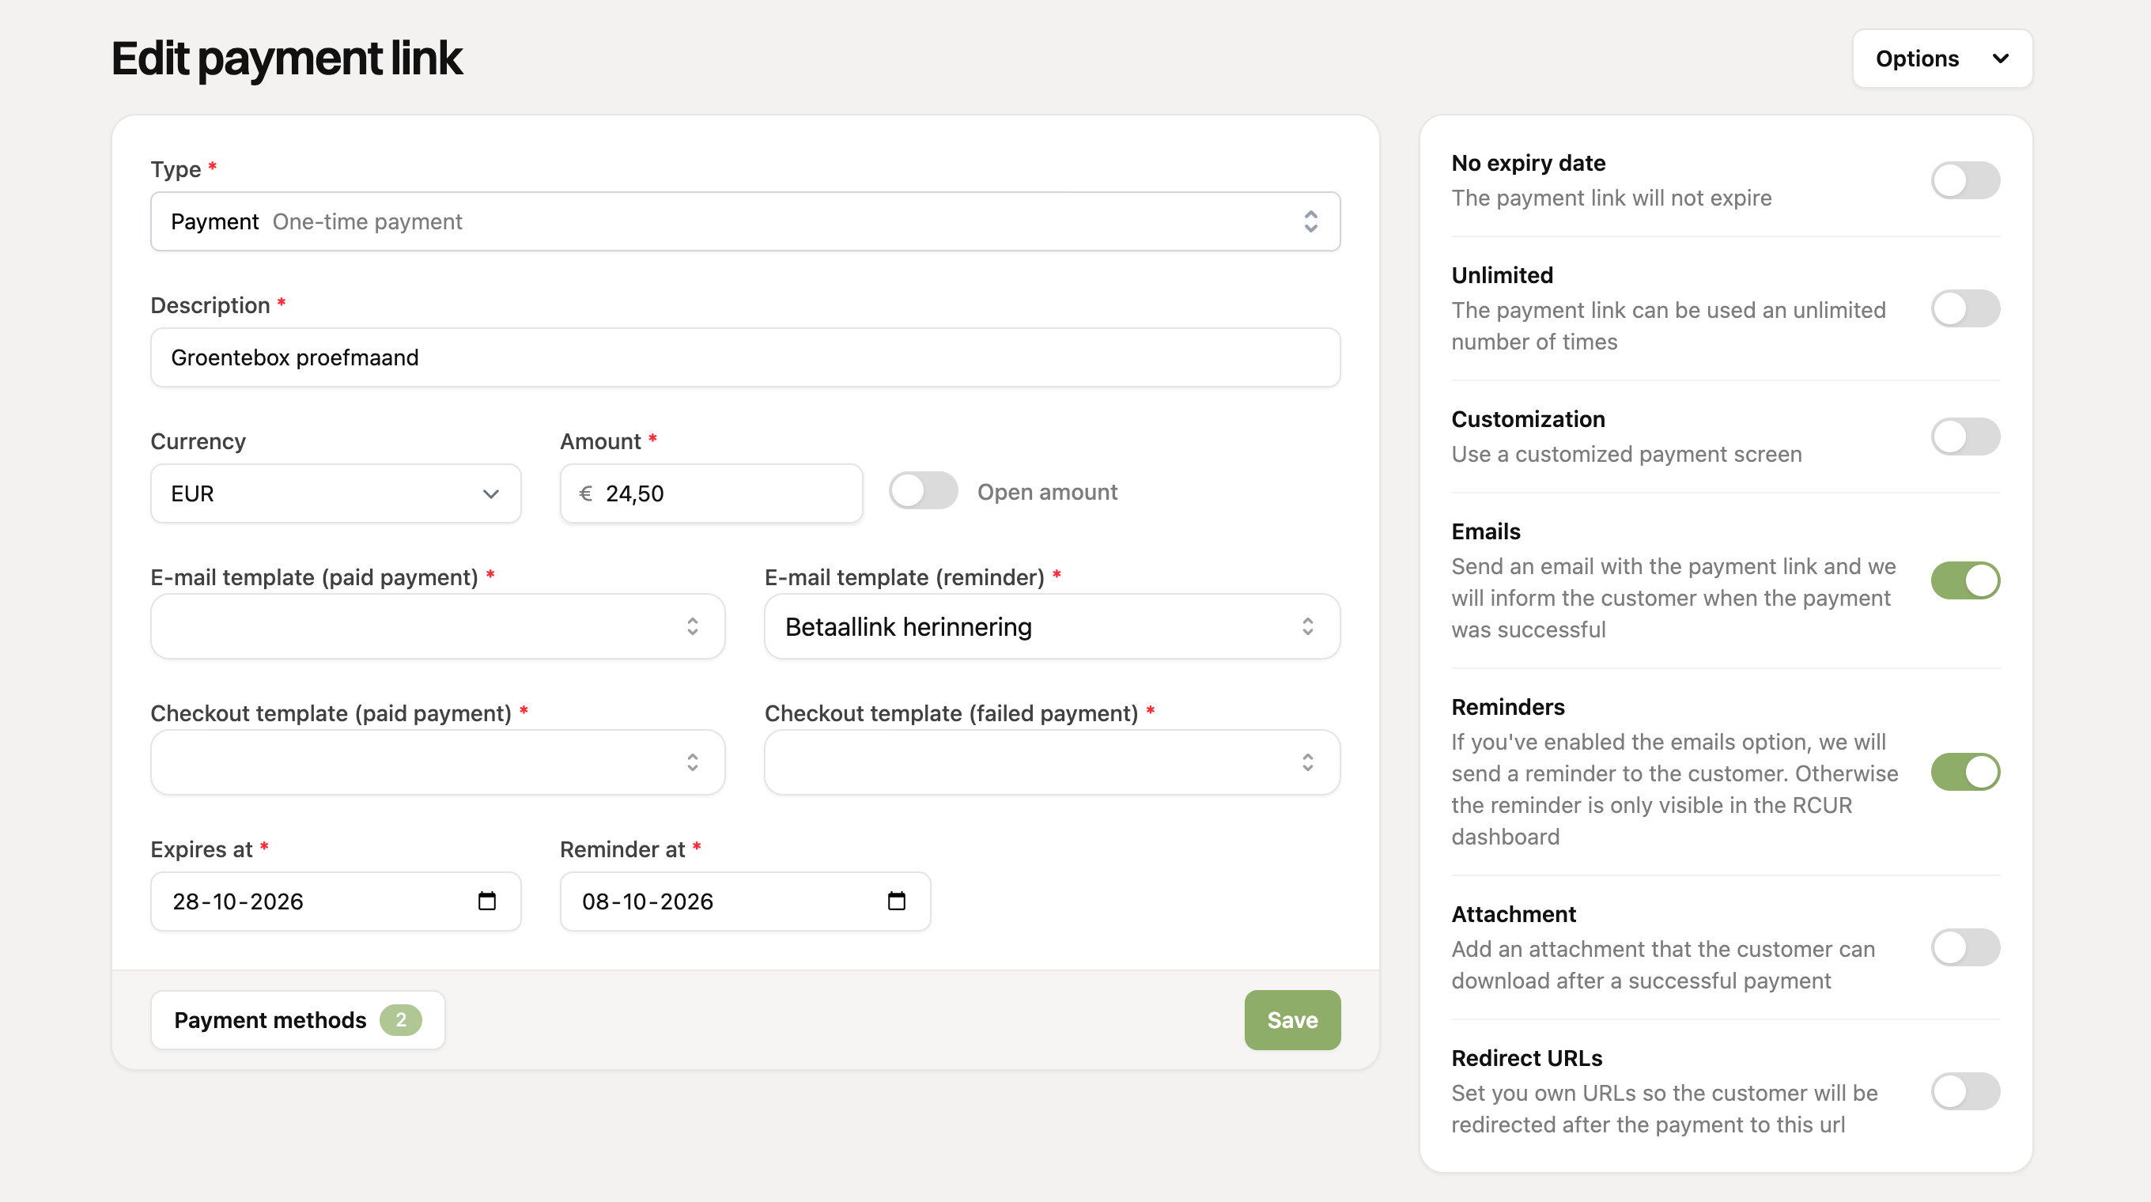Click 'The payment link will not expire' text
Screen dimensions: 2151x1202
pyautogui.click(x=1611, y=198)
